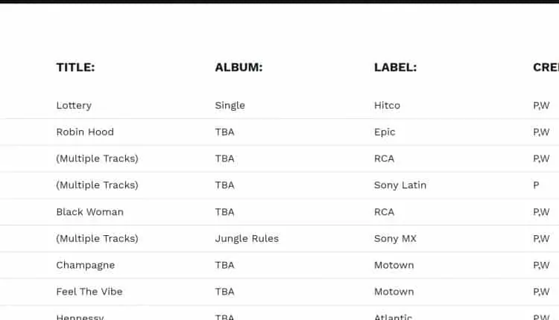Select the Robin Hood track title
559x320 pixels.
point(85,132)
